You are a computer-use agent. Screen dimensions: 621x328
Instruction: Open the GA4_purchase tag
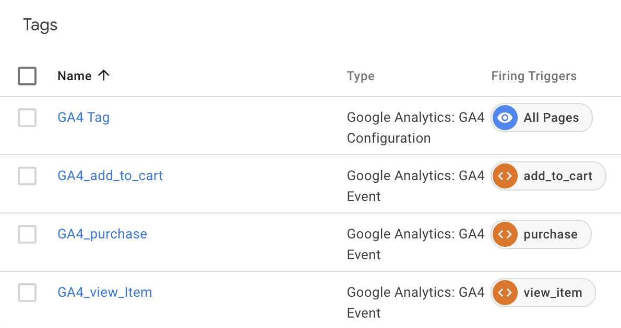tap(102, 234)
